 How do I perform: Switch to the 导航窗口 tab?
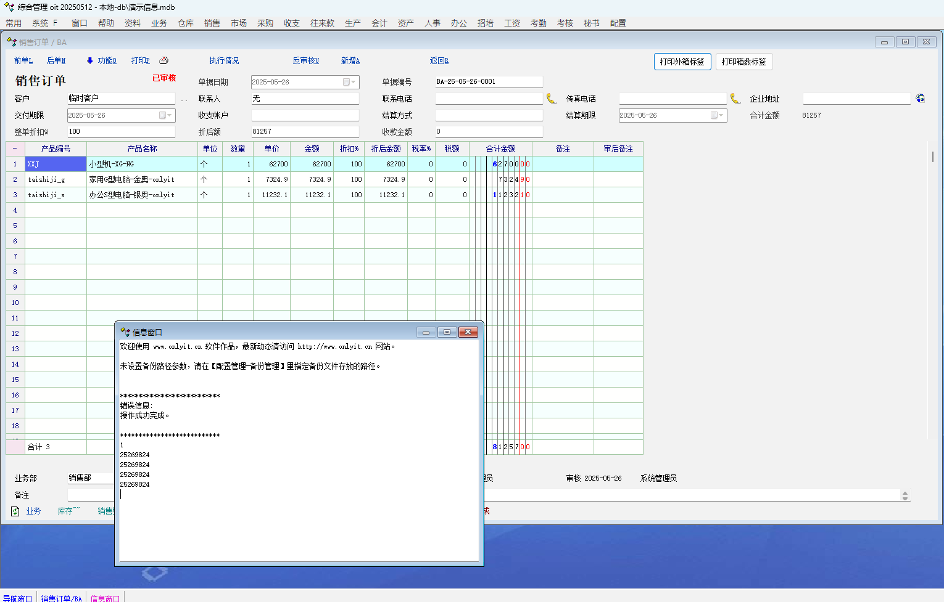17,598
